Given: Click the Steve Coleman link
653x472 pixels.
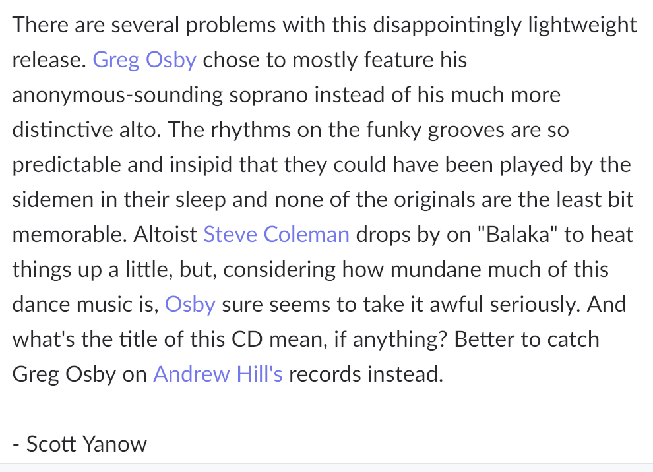Looking at the screenshot, I should click(276, 235).
